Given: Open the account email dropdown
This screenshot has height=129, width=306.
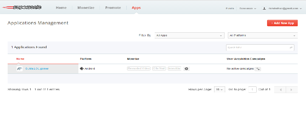Looking at the screenshot, I should point(285,9).
